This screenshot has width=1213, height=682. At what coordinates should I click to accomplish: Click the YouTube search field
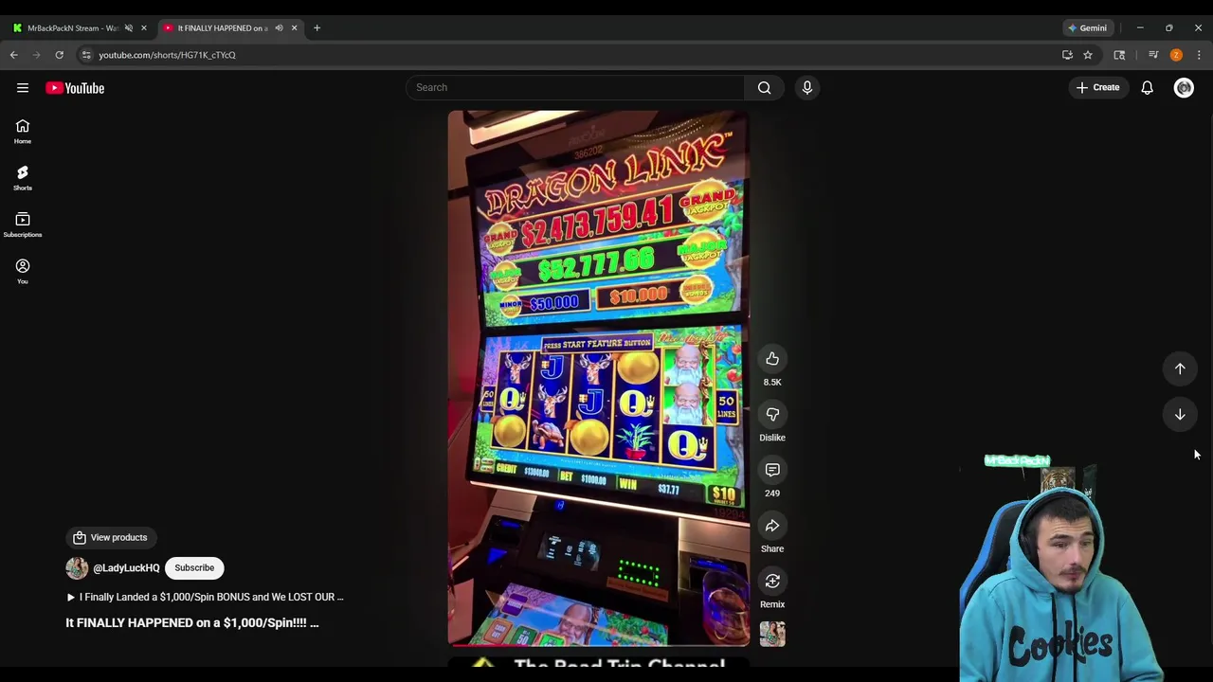(575, 87)
